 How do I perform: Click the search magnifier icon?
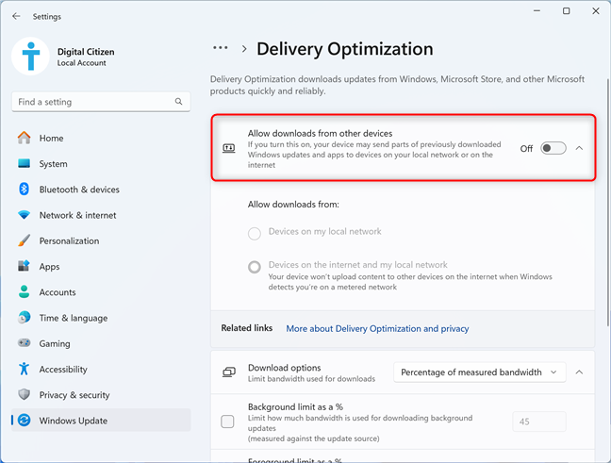(178, 102)
